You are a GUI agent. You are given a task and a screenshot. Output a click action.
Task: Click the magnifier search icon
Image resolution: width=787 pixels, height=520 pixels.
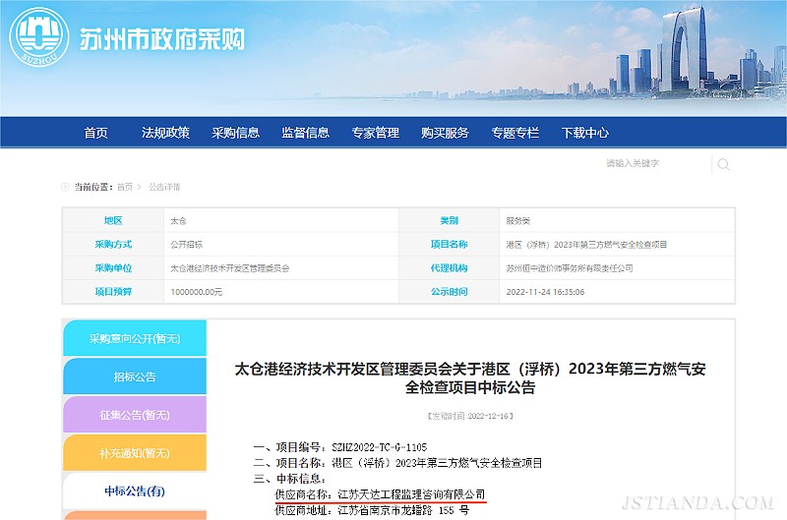(x=723, y=164)
